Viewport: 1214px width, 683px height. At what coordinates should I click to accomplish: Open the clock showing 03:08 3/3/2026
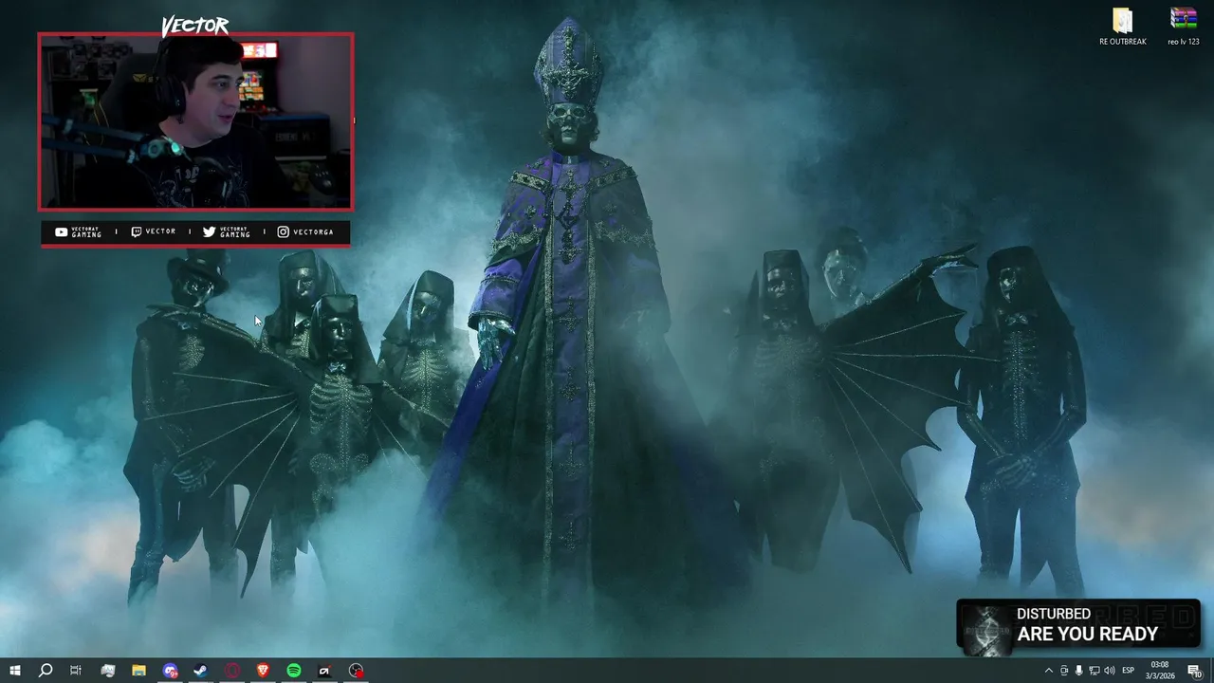click(1161, 671)
